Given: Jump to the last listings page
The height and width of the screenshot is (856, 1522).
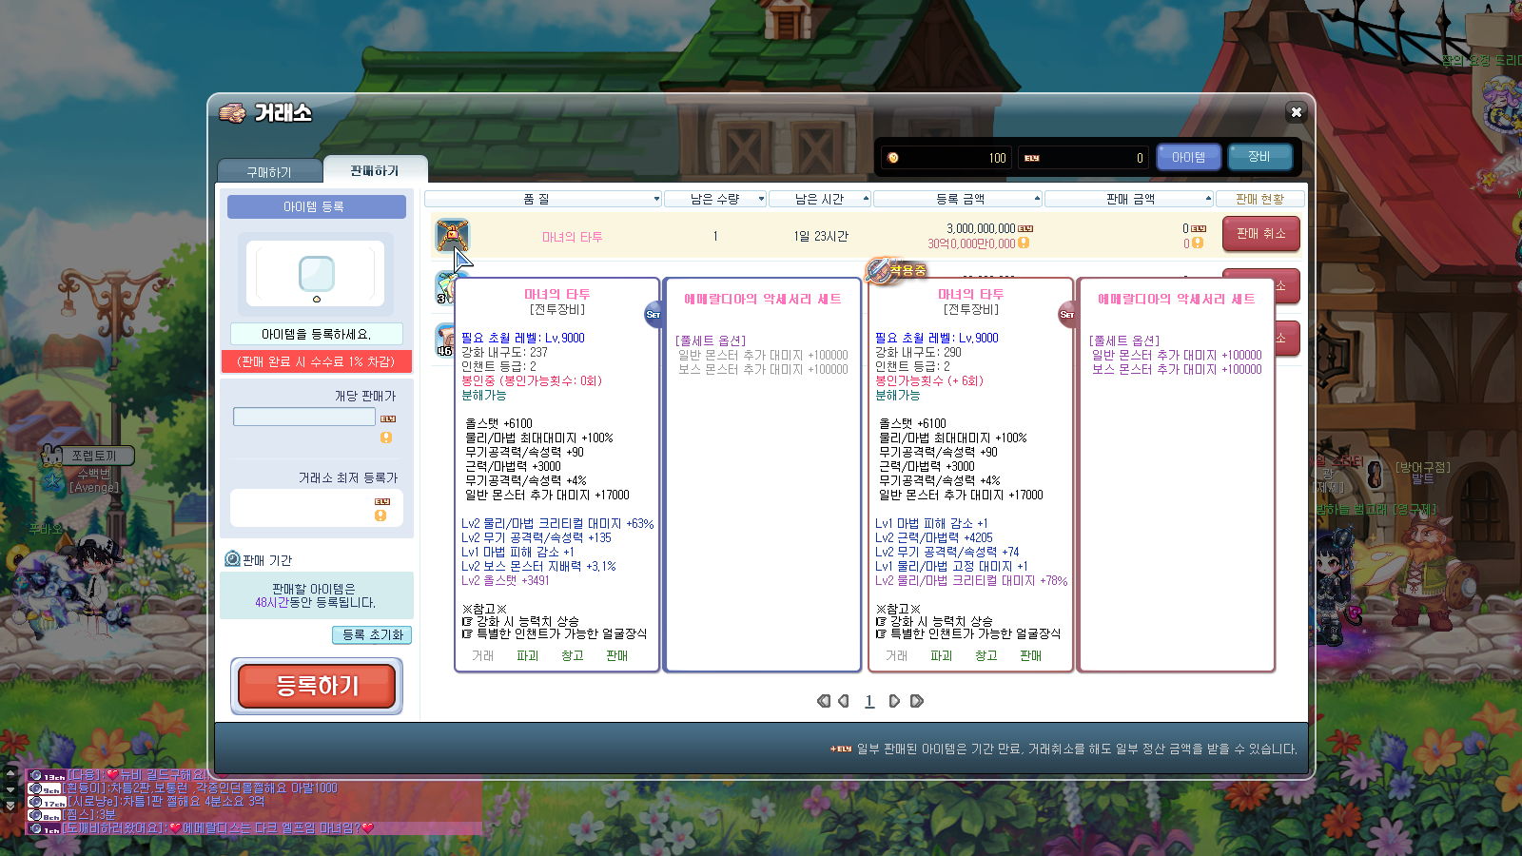Looking at the screenshot, I should coord(916,701).
